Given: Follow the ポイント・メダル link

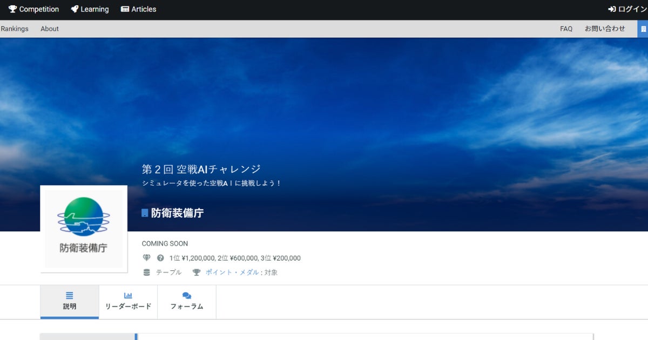Looking at the screenshot, I should pos(232,273).
